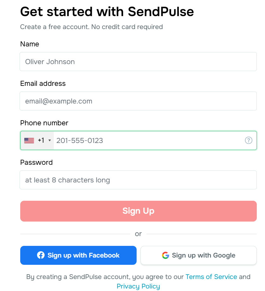Viewport: 265px width, 291px height.
Task: Click the +1 country code text
Action: [x=41, y=140]
